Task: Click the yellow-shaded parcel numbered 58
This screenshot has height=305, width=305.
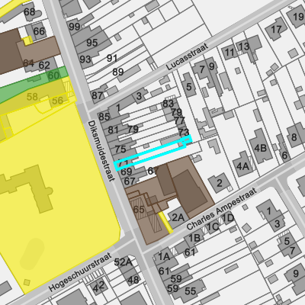Action: (x=33, y=98)
